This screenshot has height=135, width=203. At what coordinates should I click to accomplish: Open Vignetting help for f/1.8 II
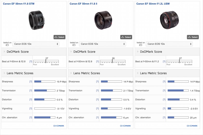click(x=97, y=109)
